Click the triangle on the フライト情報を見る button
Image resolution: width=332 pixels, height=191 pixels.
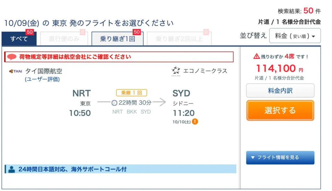point(253,157)
